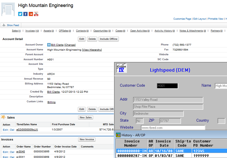Click the Website field with www.tbred.com
The image size is (227, 158).
(173, 128)
